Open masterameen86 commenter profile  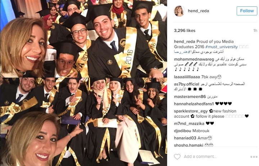coord(190,97)
